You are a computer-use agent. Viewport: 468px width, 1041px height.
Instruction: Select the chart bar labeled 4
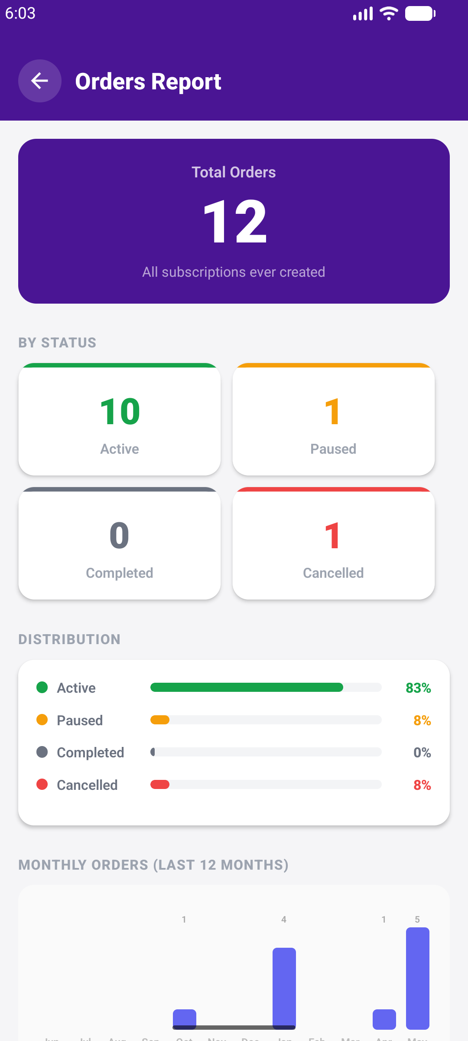coord(284,989)
